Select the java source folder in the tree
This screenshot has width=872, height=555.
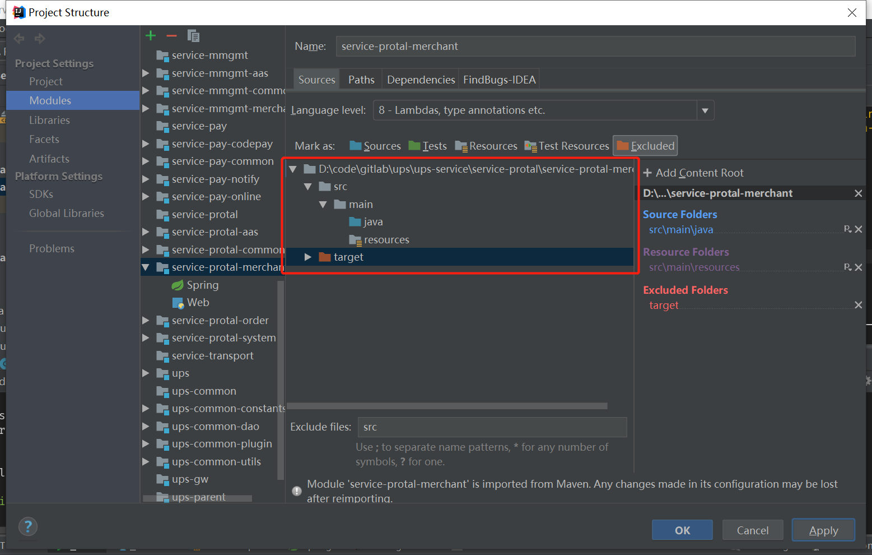(x=366, y=222)
